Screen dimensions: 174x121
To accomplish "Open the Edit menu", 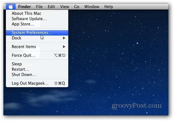I will pos(51,7).
